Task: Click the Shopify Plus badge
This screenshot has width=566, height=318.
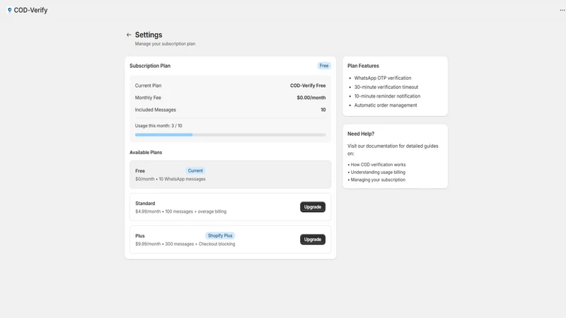Action: pyautogui.click(x=220, y=235)
